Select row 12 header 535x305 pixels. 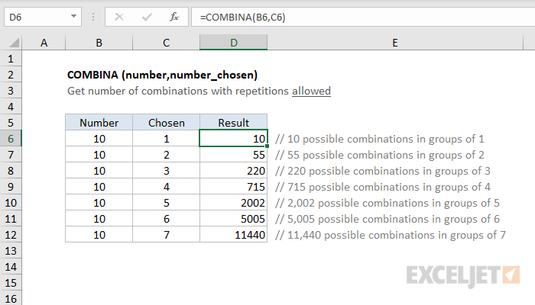pos(11,235)
